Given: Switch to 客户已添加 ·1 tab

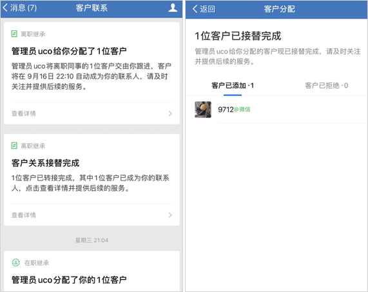Looking at the screenshot, I should pos(233,86).
